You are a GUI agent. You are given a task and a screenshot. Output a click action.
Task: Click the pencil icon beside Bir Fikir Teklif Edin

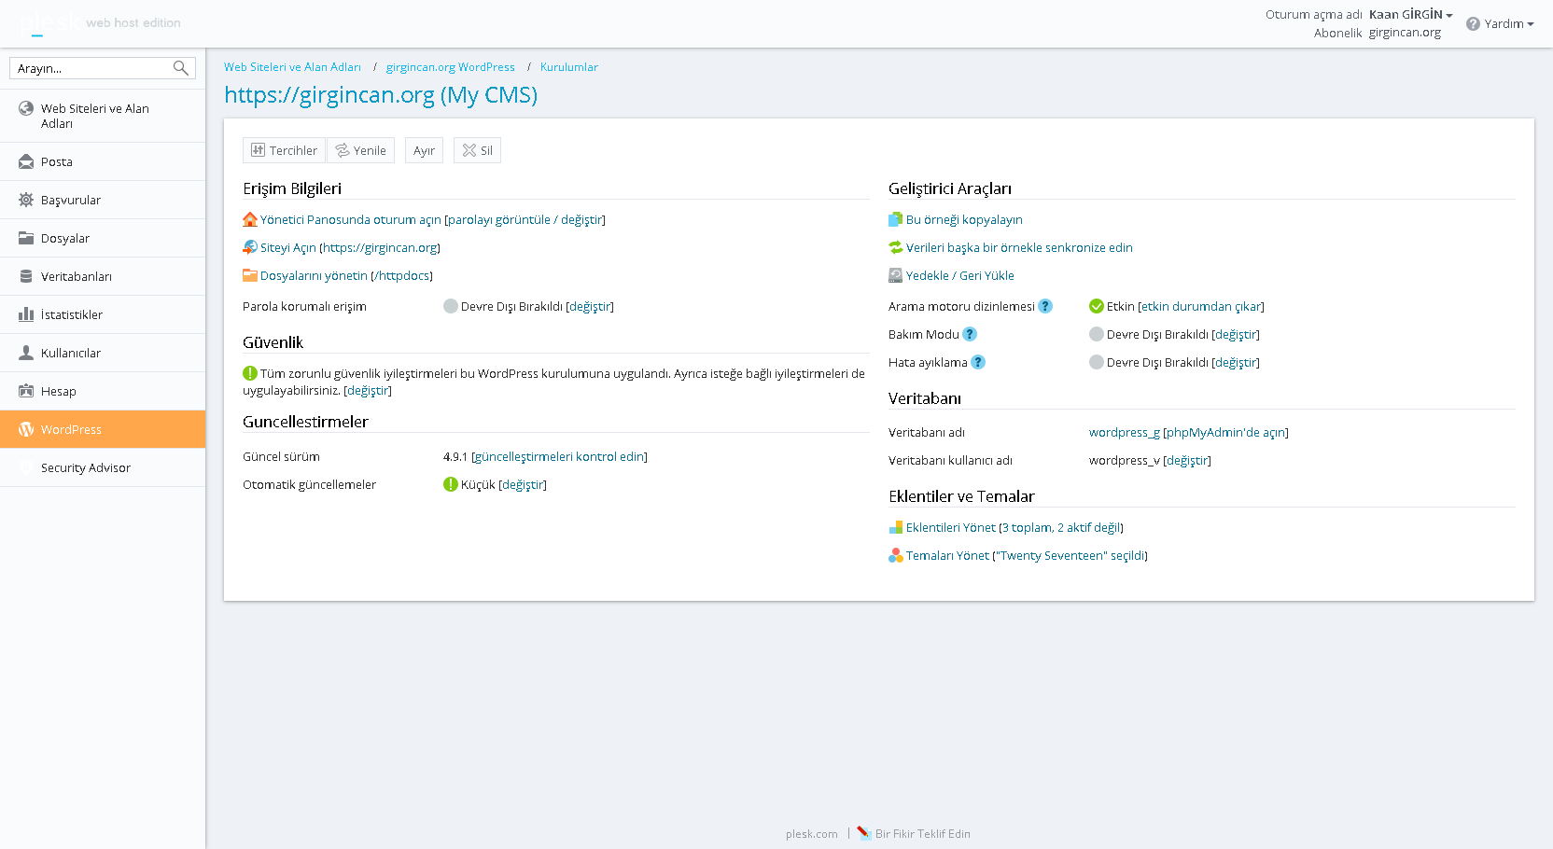[x=864, y=833]
